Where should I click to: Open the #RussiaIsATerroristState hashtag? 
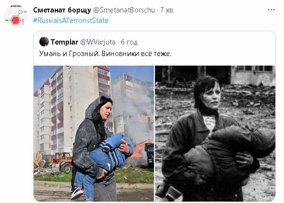click(x=71, y=21)
